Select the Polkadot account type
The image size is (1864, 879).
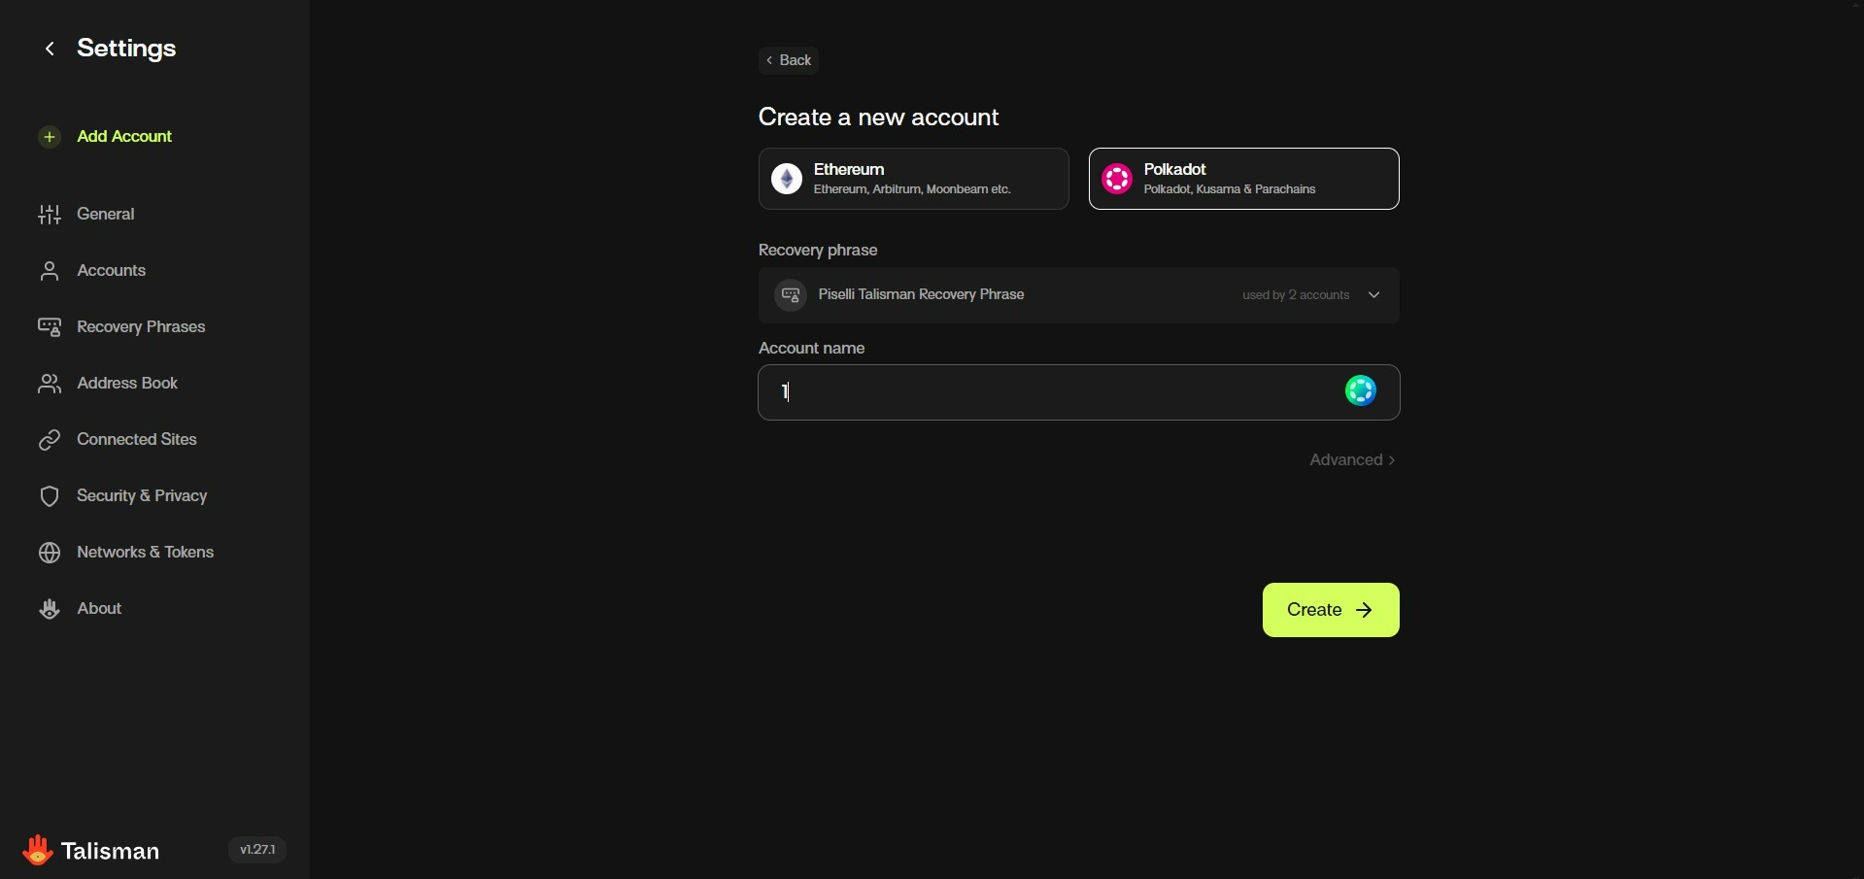coord(1244,179)
